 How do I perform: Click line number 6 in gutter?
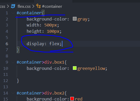point(7,44)
